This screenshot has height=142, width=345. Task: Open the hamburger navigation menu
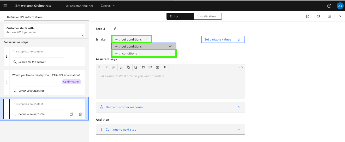click(x=5, y=6)
